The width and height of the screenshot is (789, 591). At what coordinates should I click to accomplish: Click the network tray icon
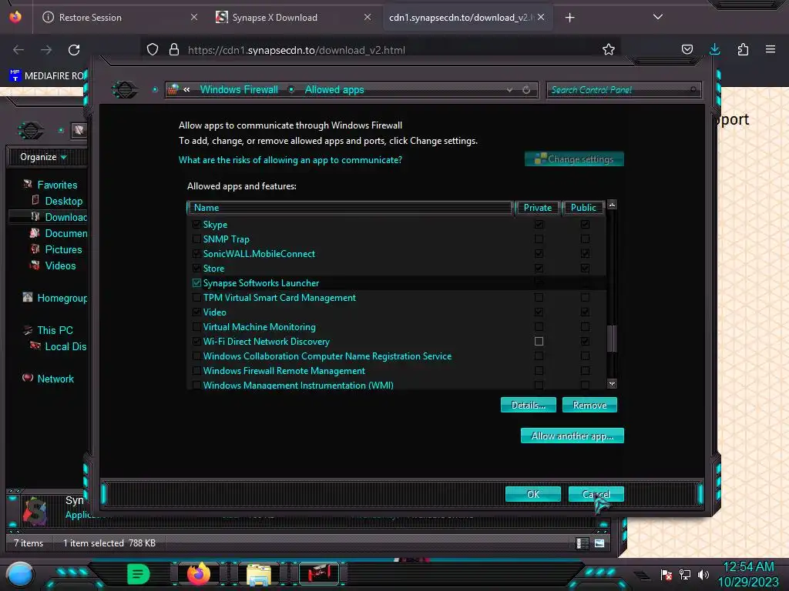685,574
